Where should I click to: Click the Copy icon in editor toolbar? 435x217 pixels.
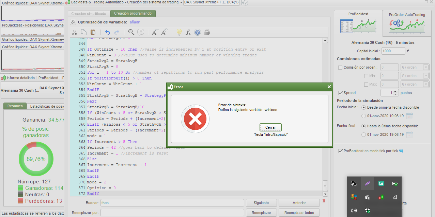coord(84,33)
